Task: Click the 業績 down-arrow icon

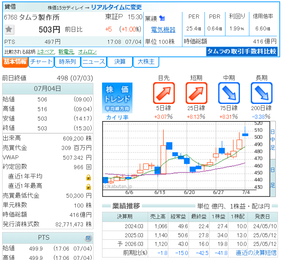Action: (162, 18)
